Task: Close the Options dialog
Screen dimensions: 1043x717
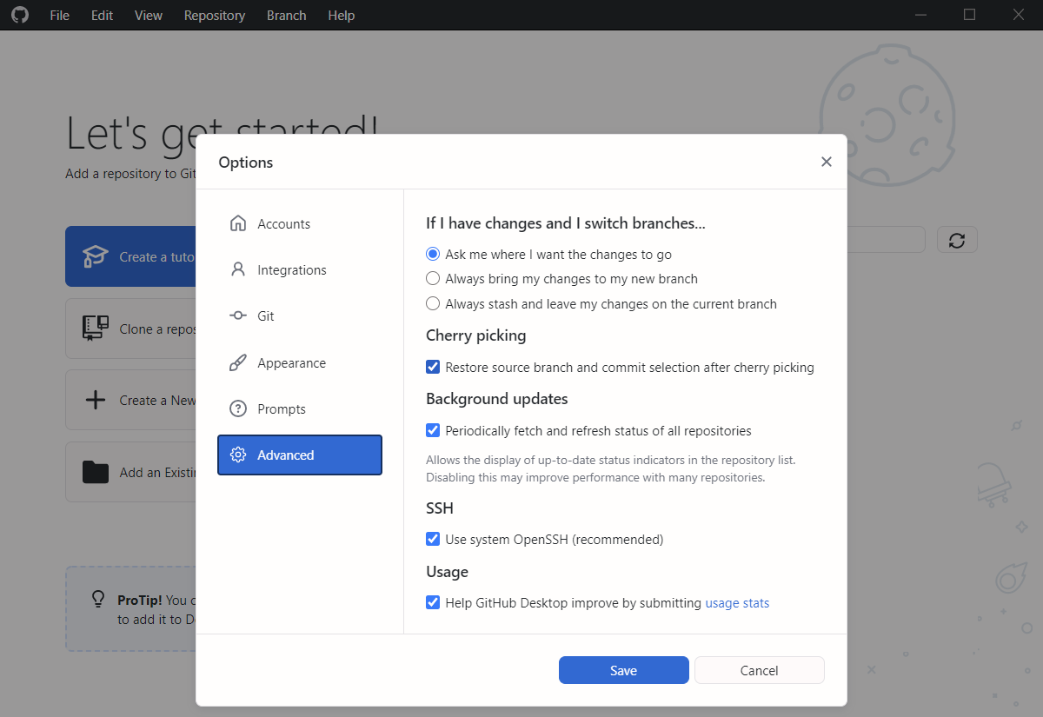Action: (x=826, y=162)
